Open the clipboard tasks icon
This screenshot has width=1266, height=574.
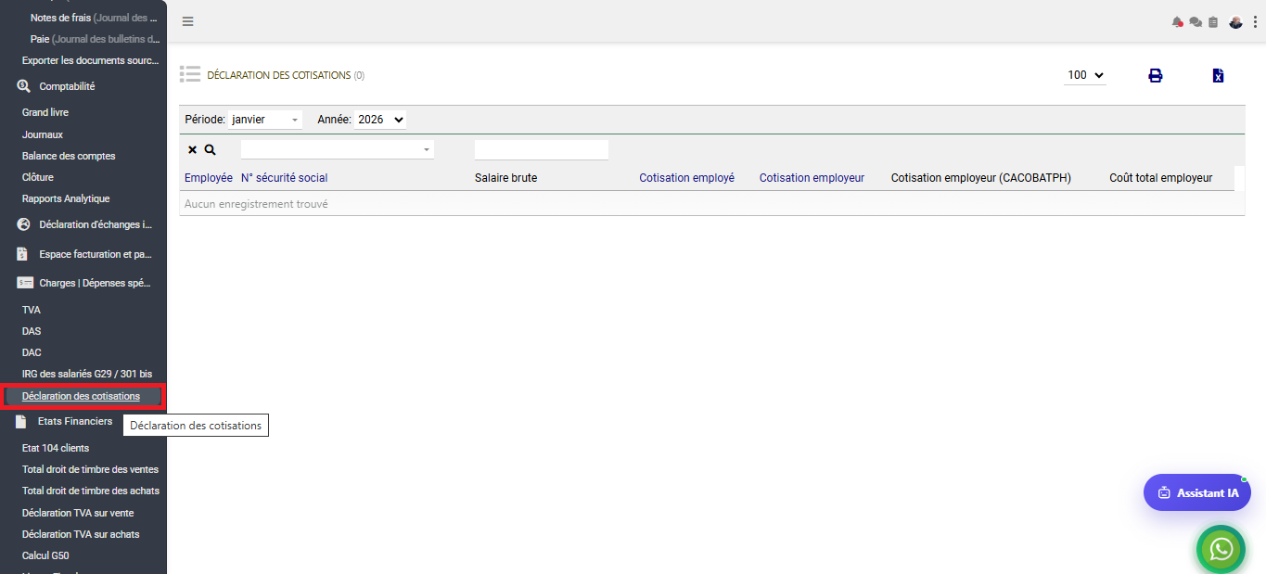[x=1213, y=22]
